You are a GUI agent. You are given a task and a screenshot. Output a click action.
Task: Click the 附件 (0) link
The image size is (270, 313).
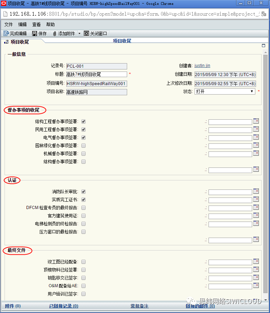(13, 306)
